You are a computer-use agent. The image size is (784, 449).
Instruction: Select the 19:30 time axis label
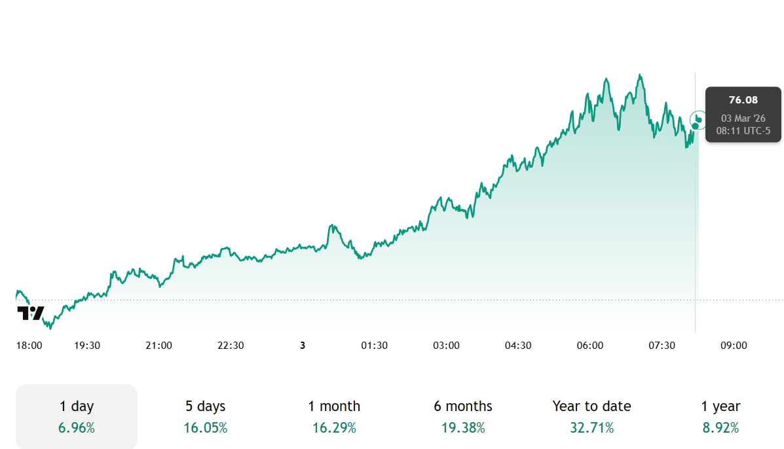coord(87,346)
